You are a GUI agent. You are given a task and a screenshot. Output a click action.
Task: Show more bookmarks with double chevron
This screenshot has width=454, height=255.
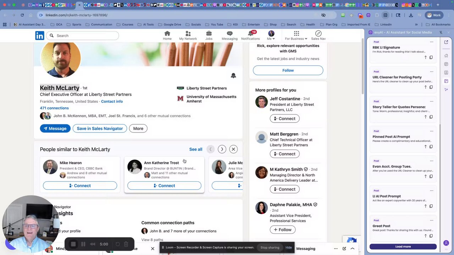pos(416,24)
